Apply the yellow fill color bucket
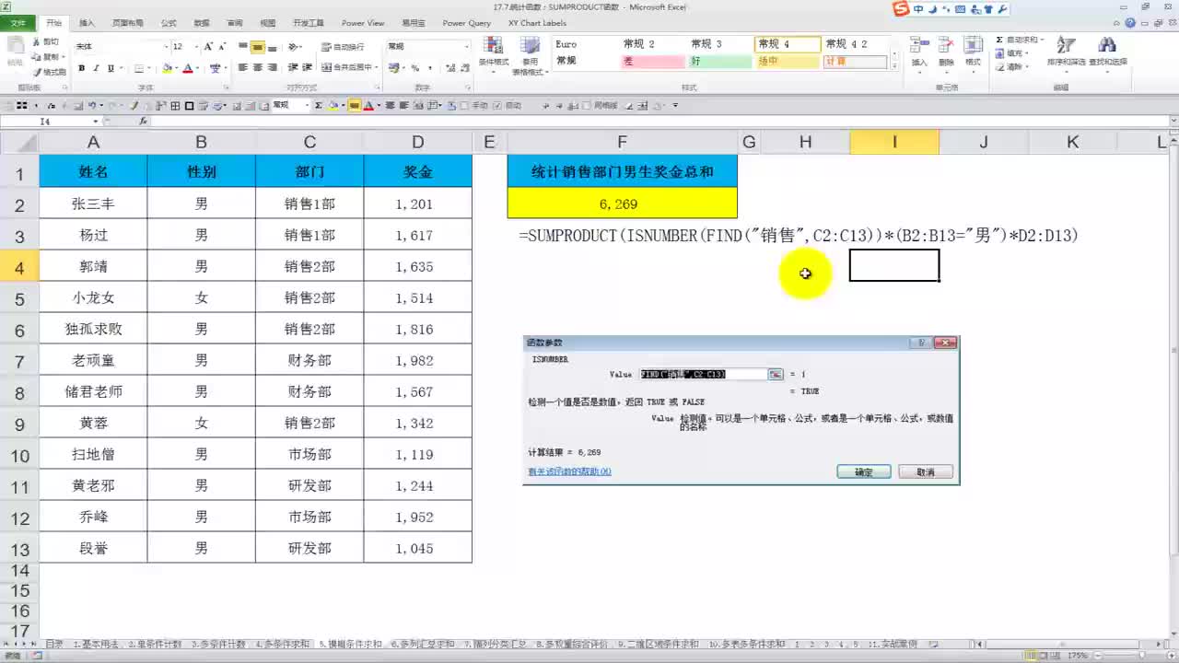The width and height of the screenshot is (1179, 663). click(167, 68)
